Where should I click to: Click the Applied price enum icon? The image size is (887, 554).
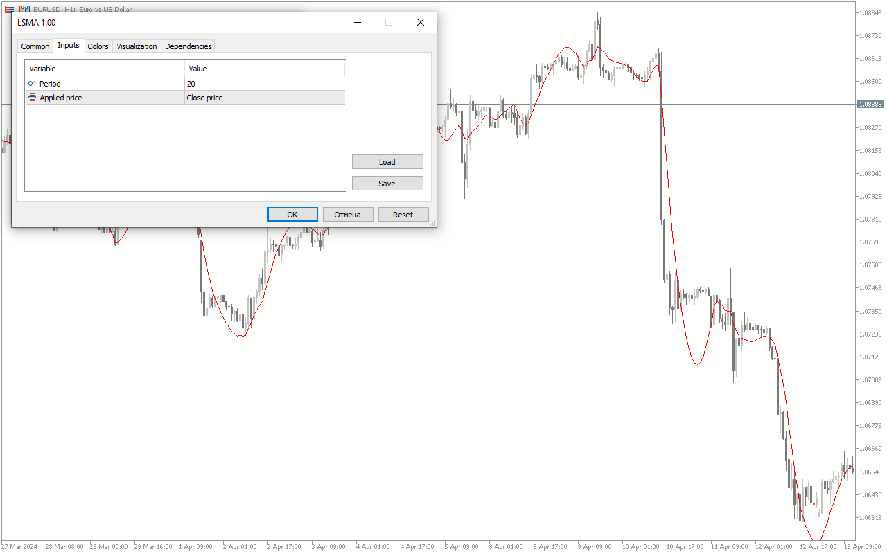pyautogui.click(x=32, y=98)
